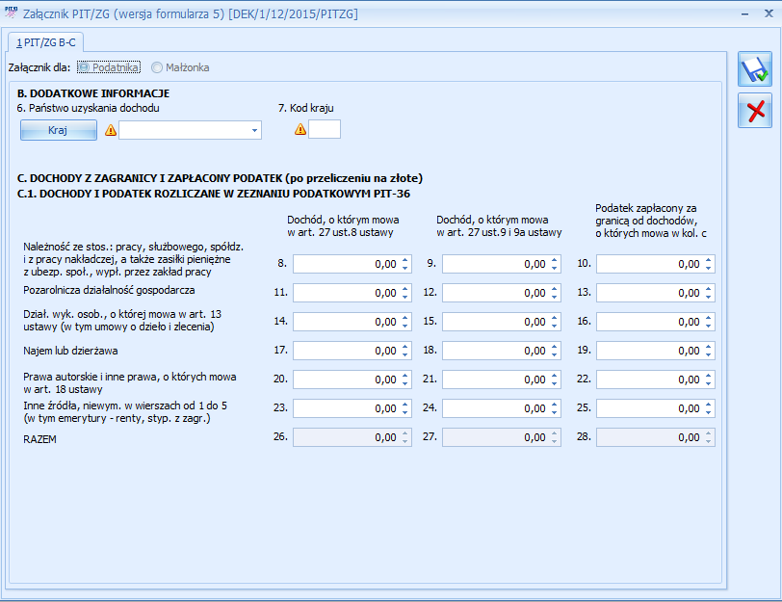Click the Kraj button
Screen dimensions: 782x602
click(x=59, y=130)
